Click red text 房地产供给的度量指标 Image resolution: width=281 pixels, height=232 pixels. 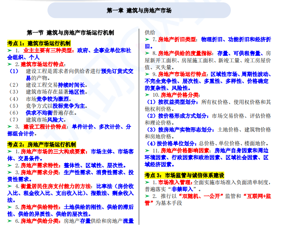pyautogui.click(x=185, y=54)
